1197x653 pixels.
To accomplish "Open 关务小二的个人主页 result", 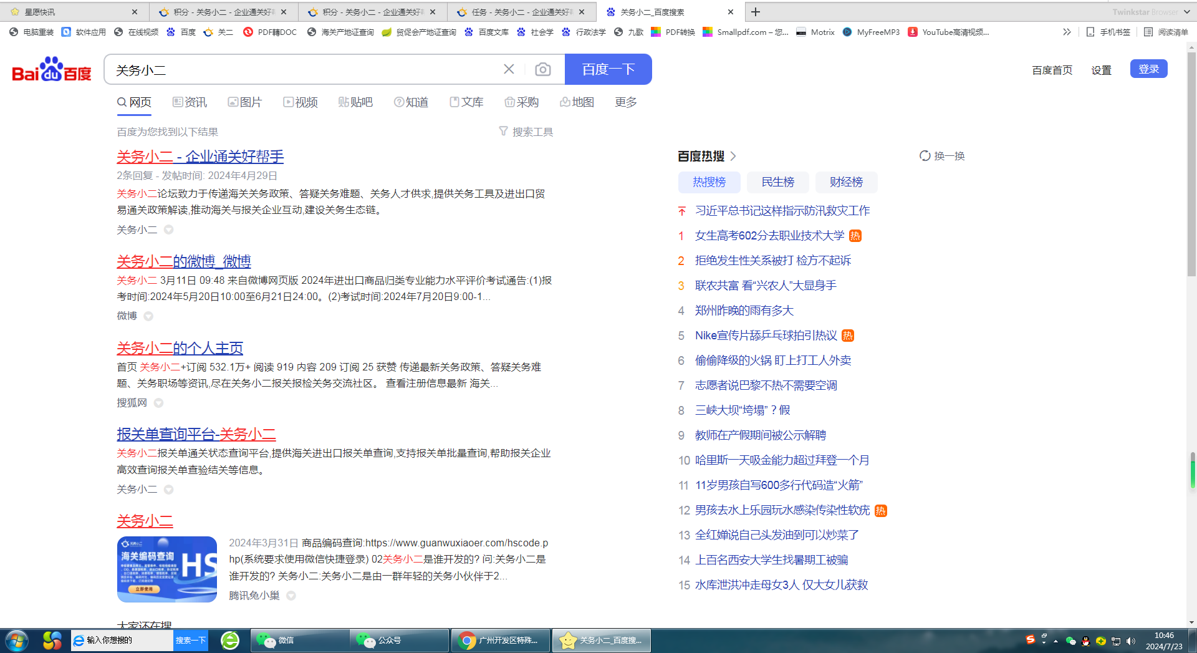I will click(180, 348).
